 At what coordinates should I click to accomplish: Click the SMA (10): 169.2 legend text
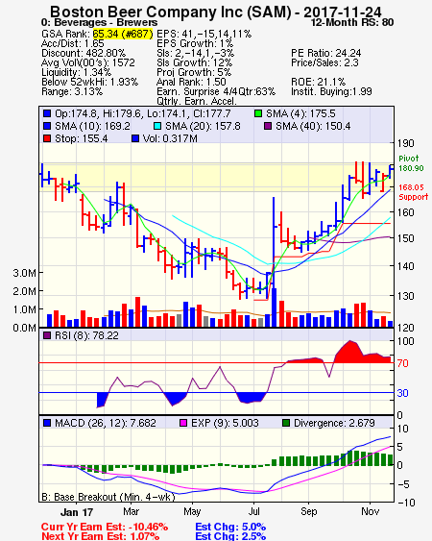(x=92, y=126)
